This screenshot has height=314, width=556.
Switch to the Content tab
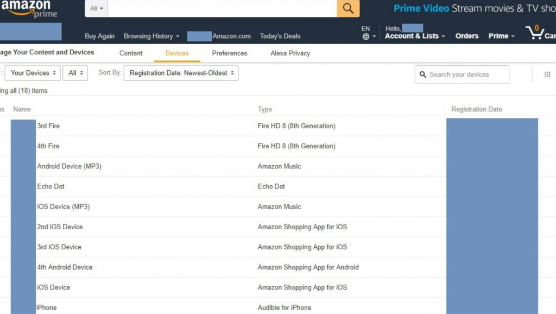coord(131,53)
